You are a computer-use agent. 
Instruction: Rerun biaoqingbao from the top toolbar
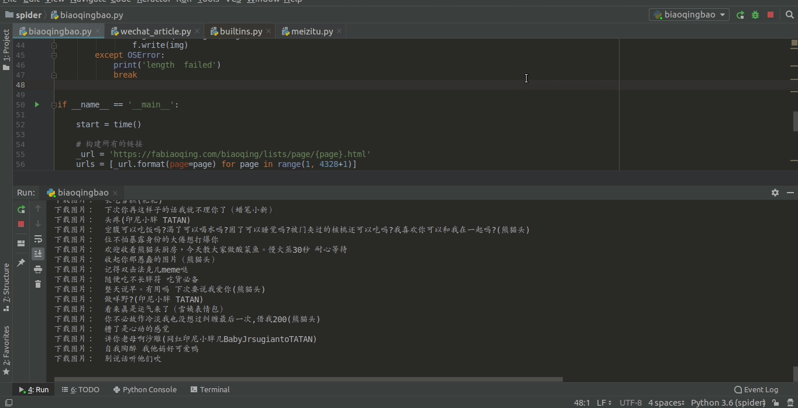coord(740,15)
